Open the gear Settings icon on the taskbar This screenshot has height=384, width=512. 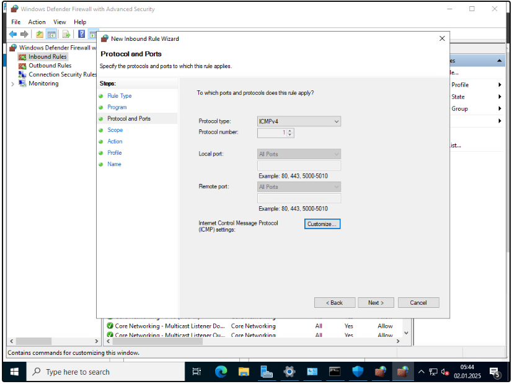(x=289, y=372)
